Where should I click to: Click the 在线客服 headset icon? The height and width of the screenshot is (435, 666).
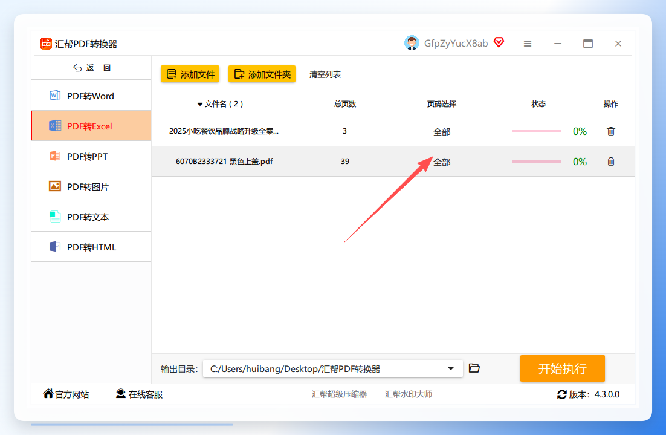pos(121,394)
